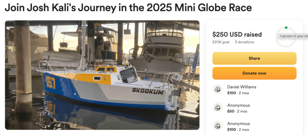Click the Anonymous donor name above $50

point(238,105)
